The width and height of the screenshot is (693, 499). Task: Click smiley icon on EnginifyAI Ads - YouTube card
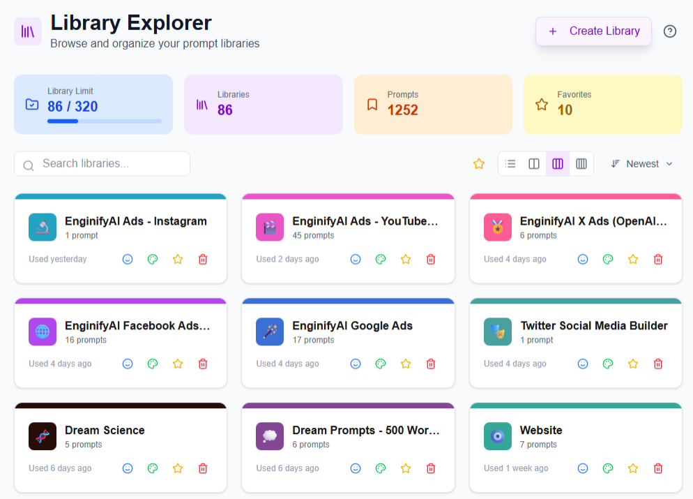point(356,259)
